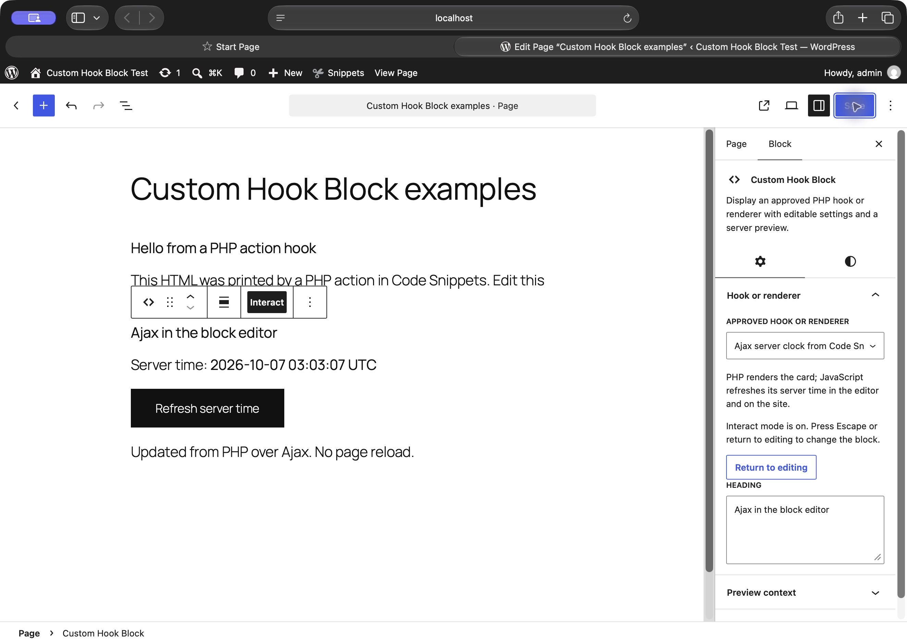907x644 pixels.
Task: Click View Page link
Action: [396, 73]
